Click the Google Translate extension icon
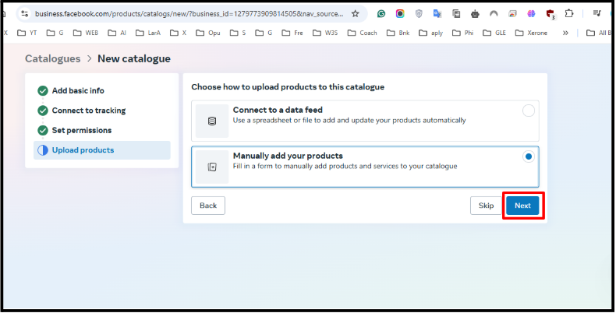 coord(437,14)
